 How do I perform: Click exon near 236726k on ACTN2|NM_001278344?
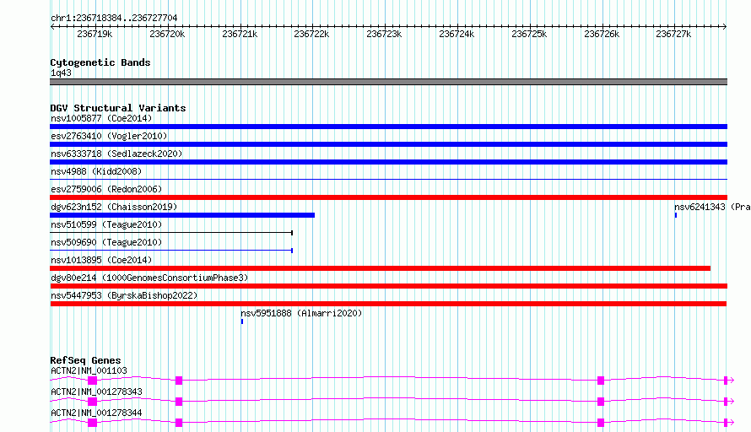point(601,423)
